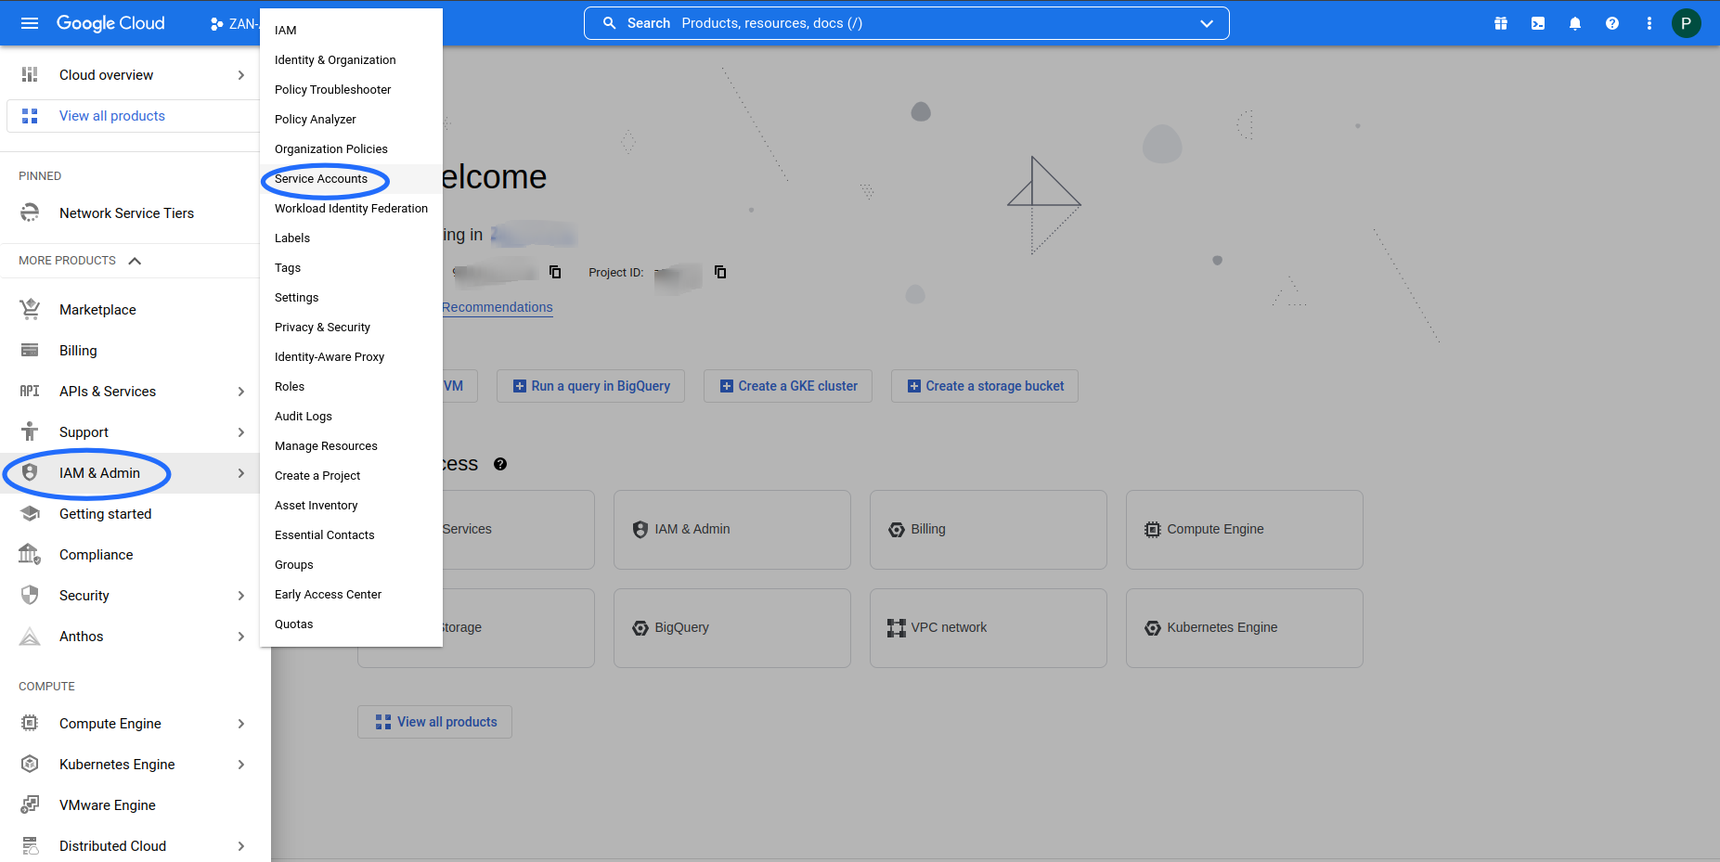Image resolution: width=1720 pixels, height=862 pixels.
Task: Click the Kubernetes Engine hexagon icon
Action: pos(30,764)
